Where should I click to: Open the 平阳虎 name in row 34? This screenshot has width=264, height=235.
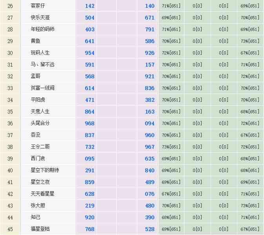(38, 100)
